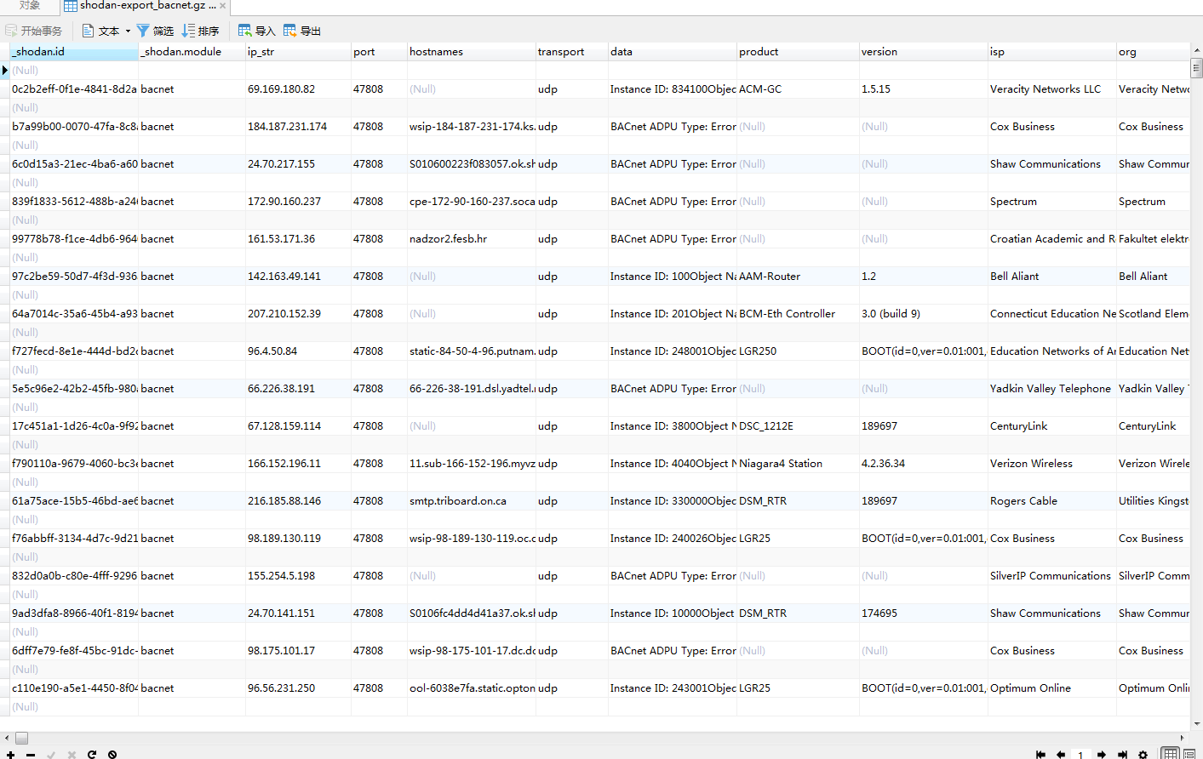This screenshot has height=759, width=1203.
Task: Click the ip_str column header
Action: pos(298,52)
